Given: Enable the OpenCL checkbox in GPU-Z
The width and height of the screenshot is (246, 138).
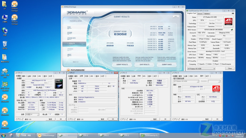Looking at the screenshot, I should point(198,64).
